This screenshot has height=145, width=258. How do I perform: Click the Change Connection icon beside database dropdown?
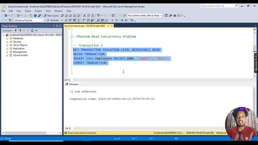(x=10, y=20)
